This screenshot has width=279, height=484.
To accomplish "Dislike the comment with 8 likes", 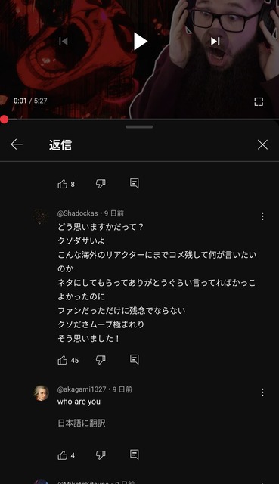I will tap(101, 184).
